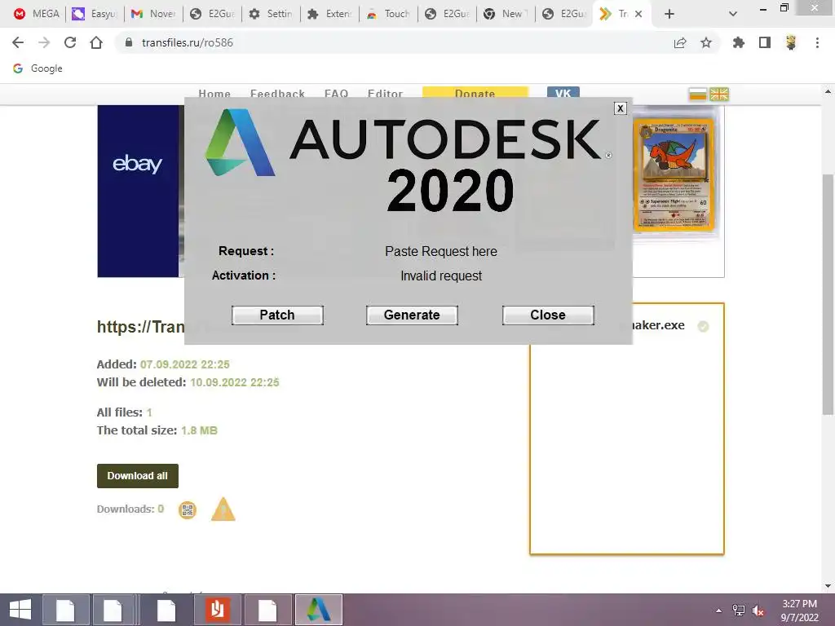Click the eBay advertisement banner

point(138,191)
